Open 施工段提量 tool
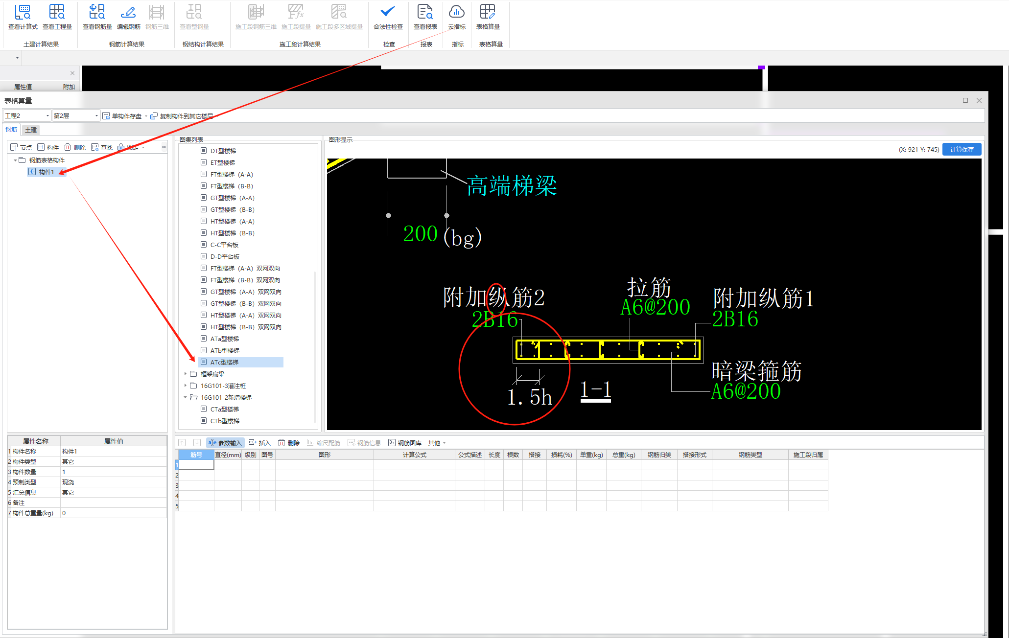Viewport: 1009px width, 638px height. click(296, 17)
